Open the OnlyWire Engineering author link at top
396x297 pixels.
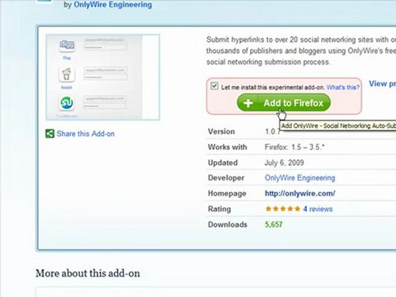113,5
